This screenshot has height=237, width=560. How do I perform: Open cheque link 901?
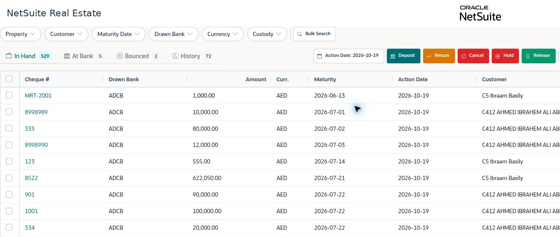(x=30, y=195)
